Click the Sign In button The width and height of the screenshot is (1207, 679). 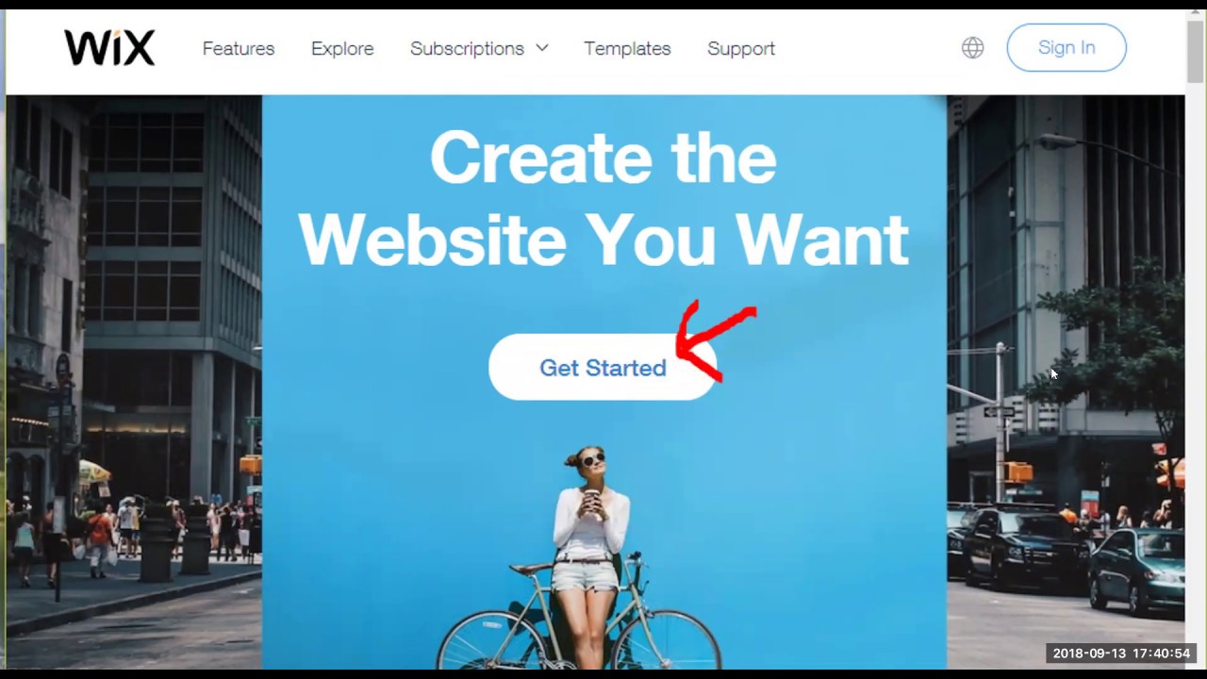point(1066,48)
